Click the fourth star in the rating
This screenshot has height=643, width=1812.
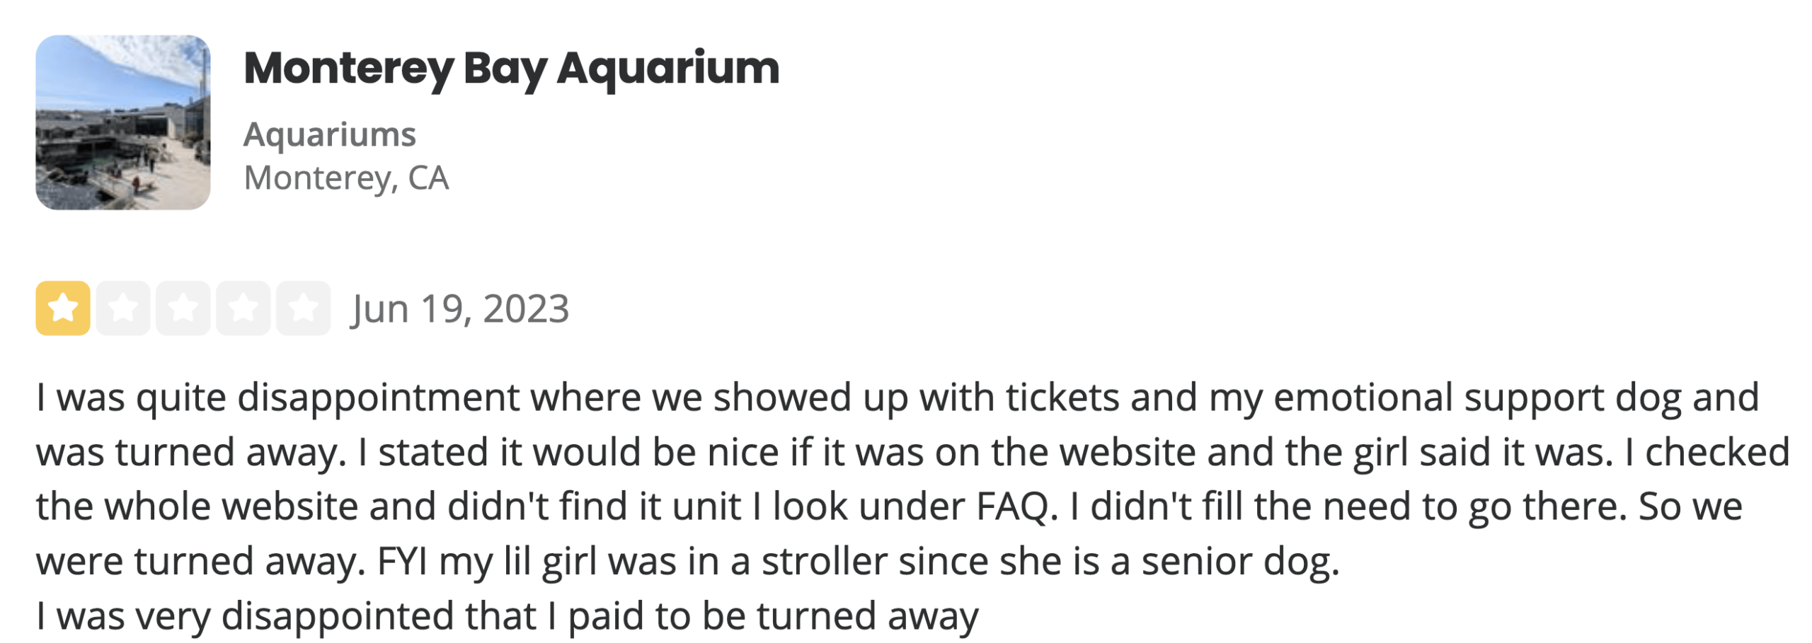click(x=242, y=310)
